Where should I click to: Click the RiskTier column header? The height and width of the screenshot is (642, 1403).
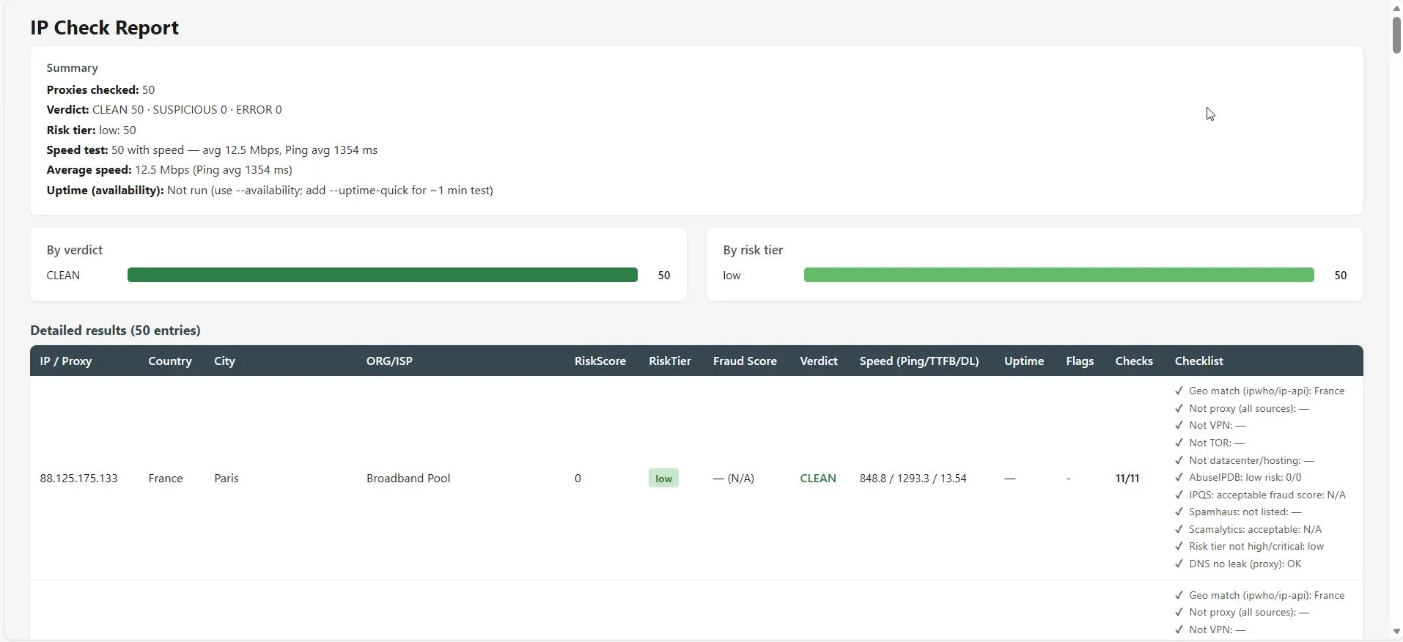point(669,361)
